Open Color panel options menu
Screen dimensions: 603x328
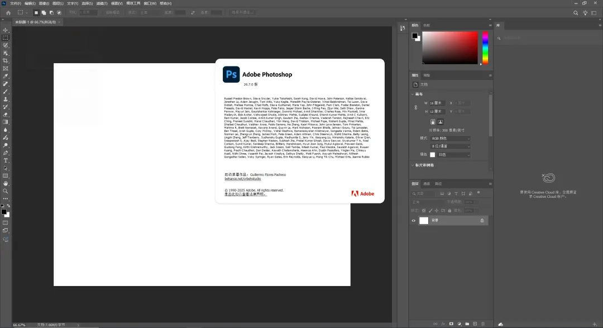(x=490, y=25)
